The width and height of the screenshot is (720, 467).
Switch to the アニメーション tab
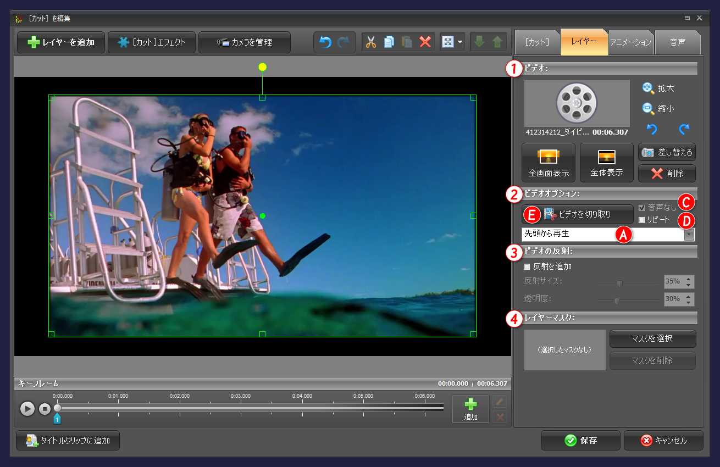631,42
